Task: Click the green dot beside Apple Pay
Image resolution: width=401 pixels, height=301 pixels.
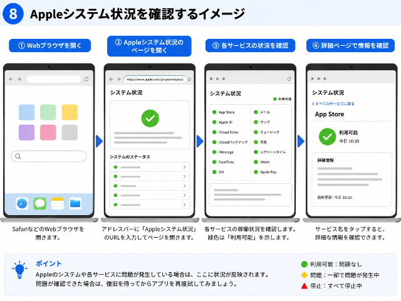Action: pos(256,172)
